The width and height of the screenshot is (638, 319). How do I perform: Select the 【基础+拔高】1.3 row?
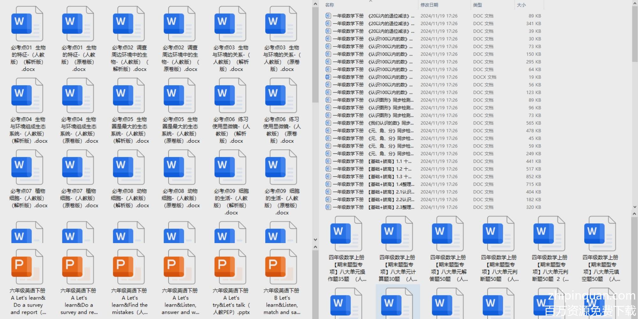coord(433,177)
